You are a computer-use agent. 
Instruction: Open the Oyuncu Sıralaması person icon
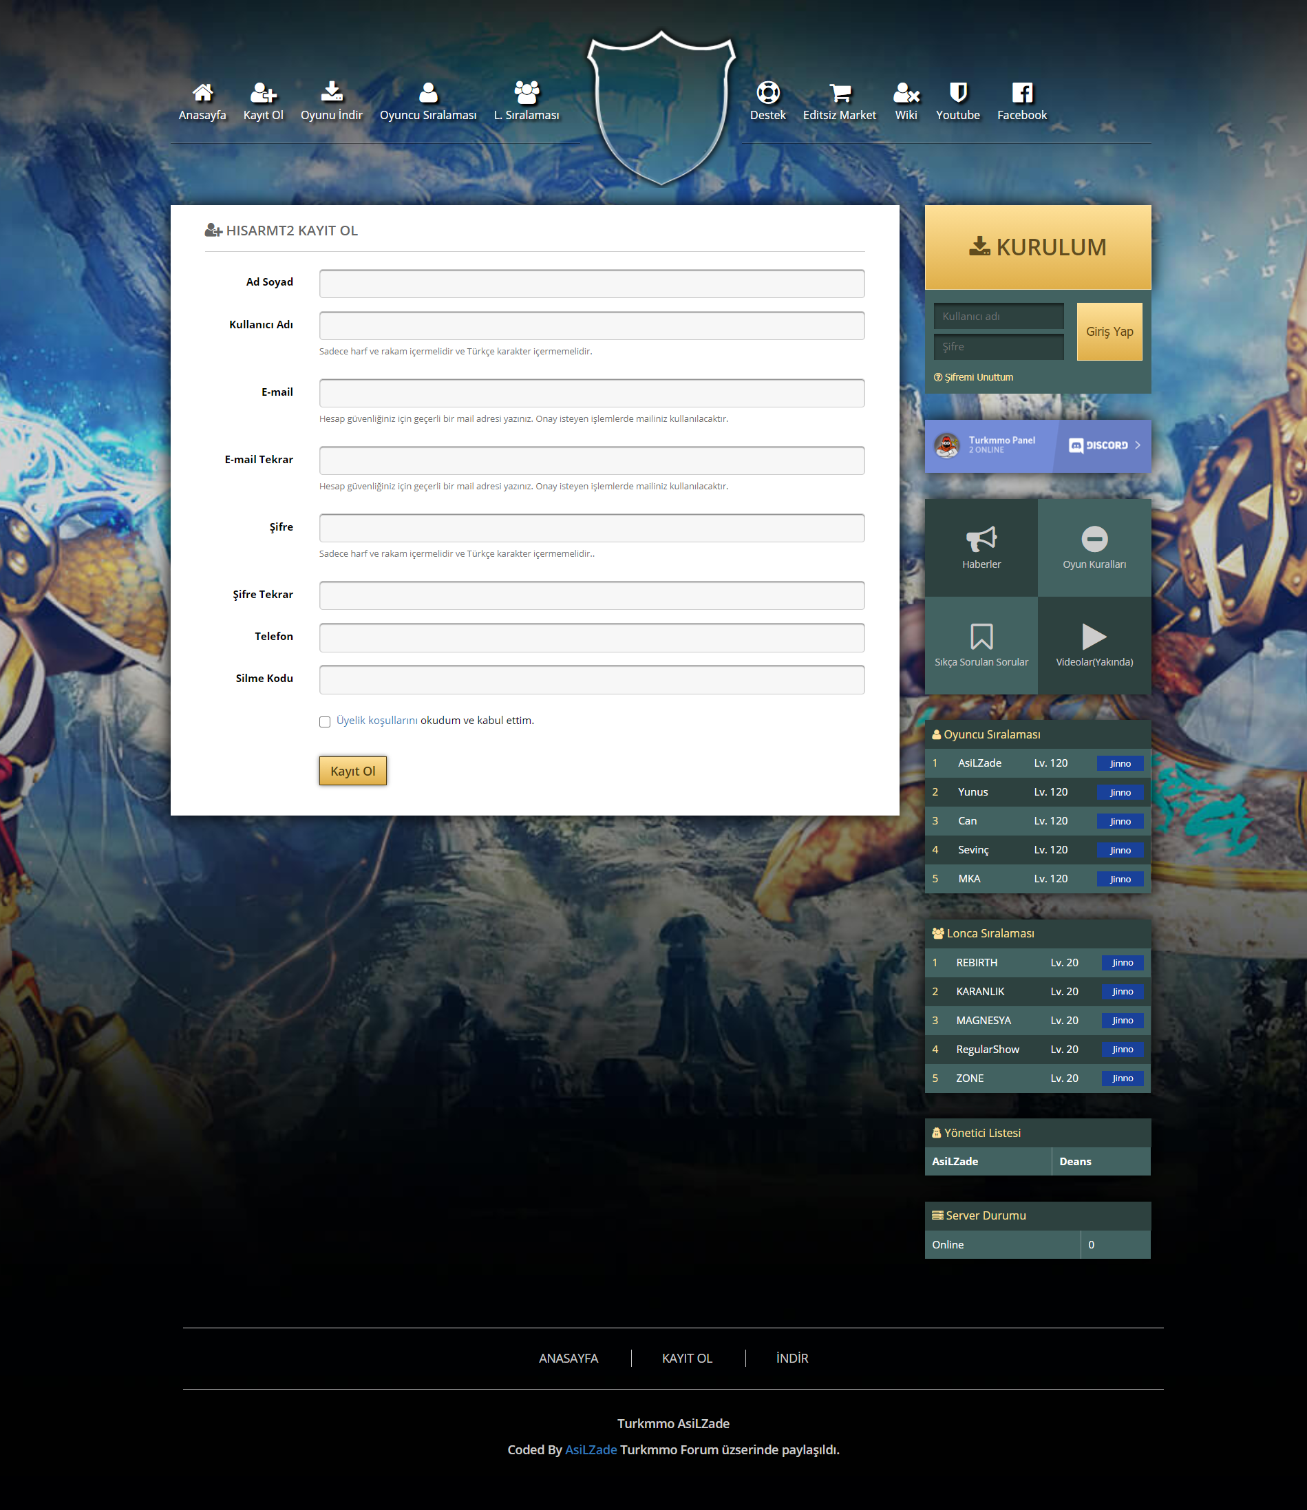tap(428, 93)
